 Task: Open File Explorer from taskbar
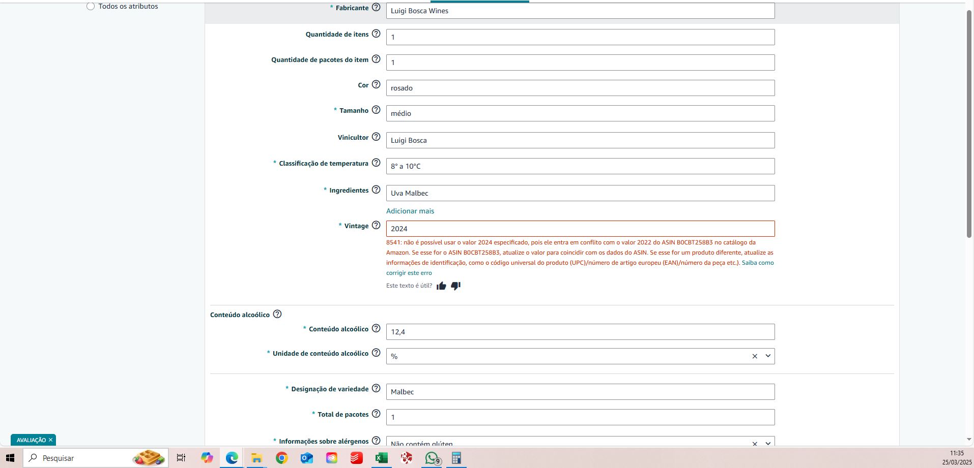coord(256,458)
